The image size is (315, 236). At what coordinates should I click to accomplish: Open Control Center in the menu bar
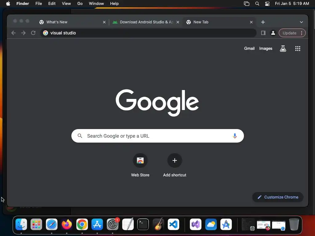tap(267, 3)
